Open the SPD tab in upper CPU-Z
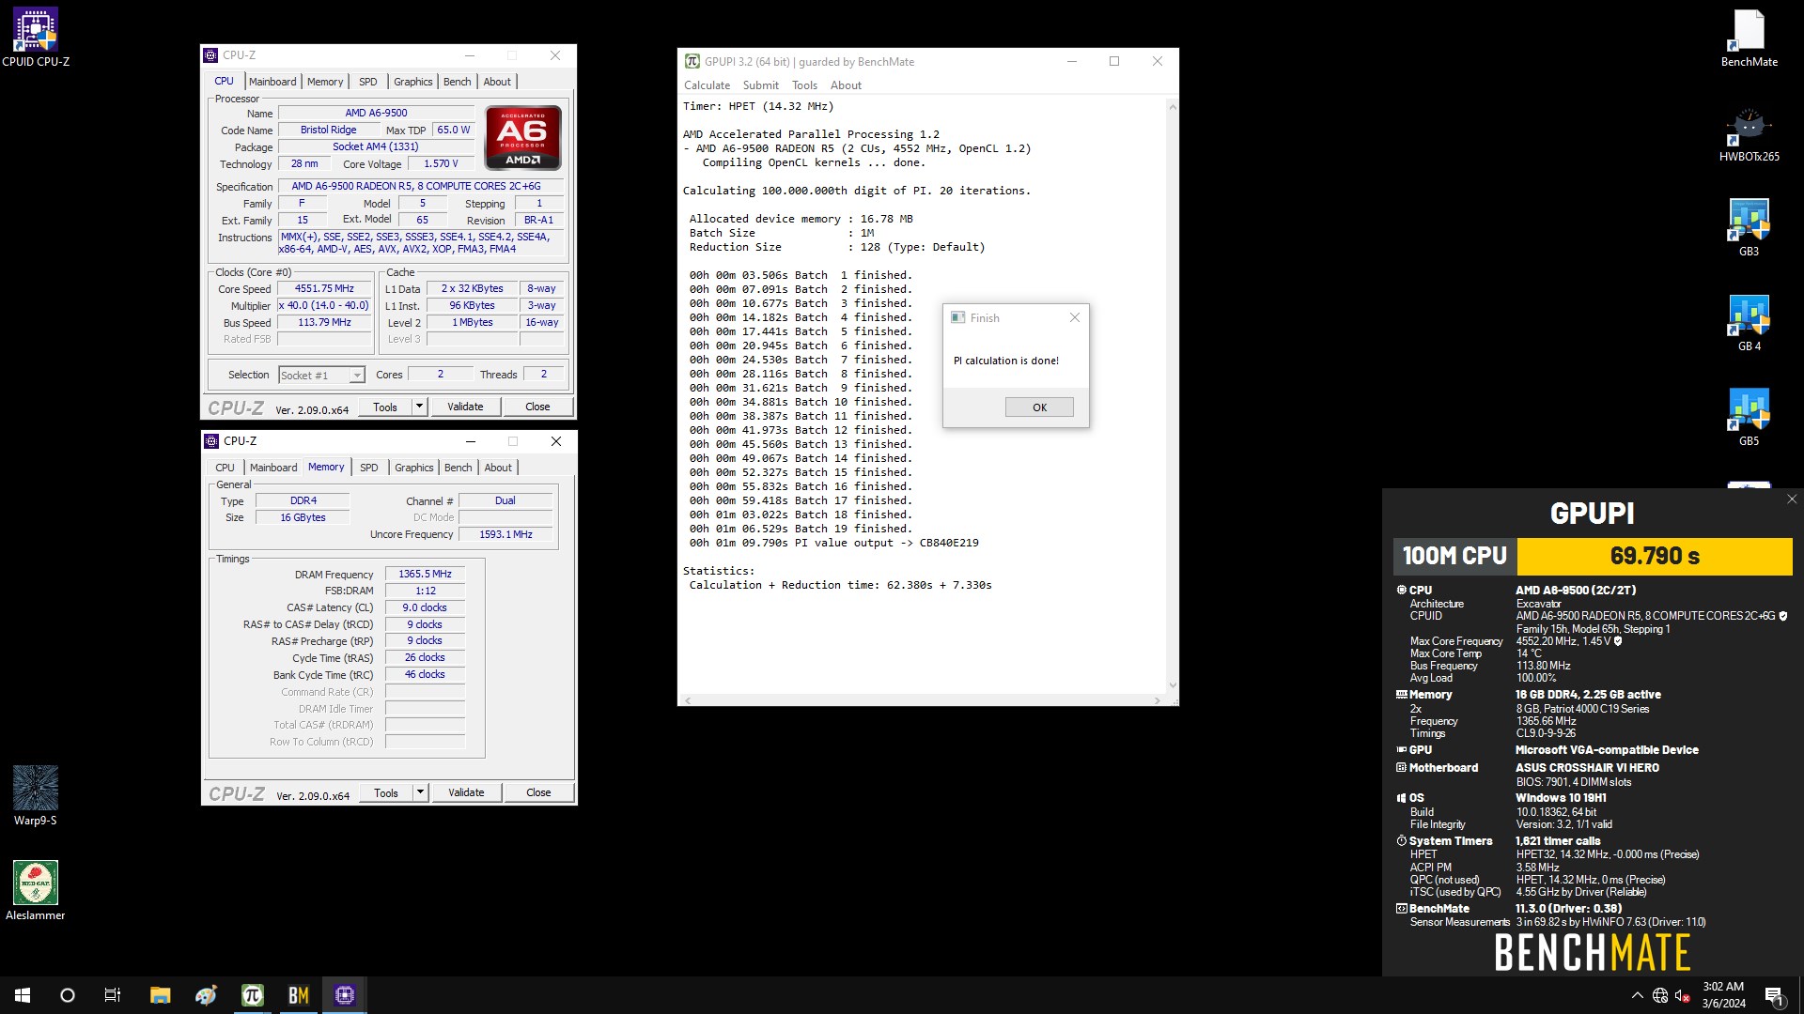The height and width of the screenshot is (1014, 1804). (x=368, y=82)
